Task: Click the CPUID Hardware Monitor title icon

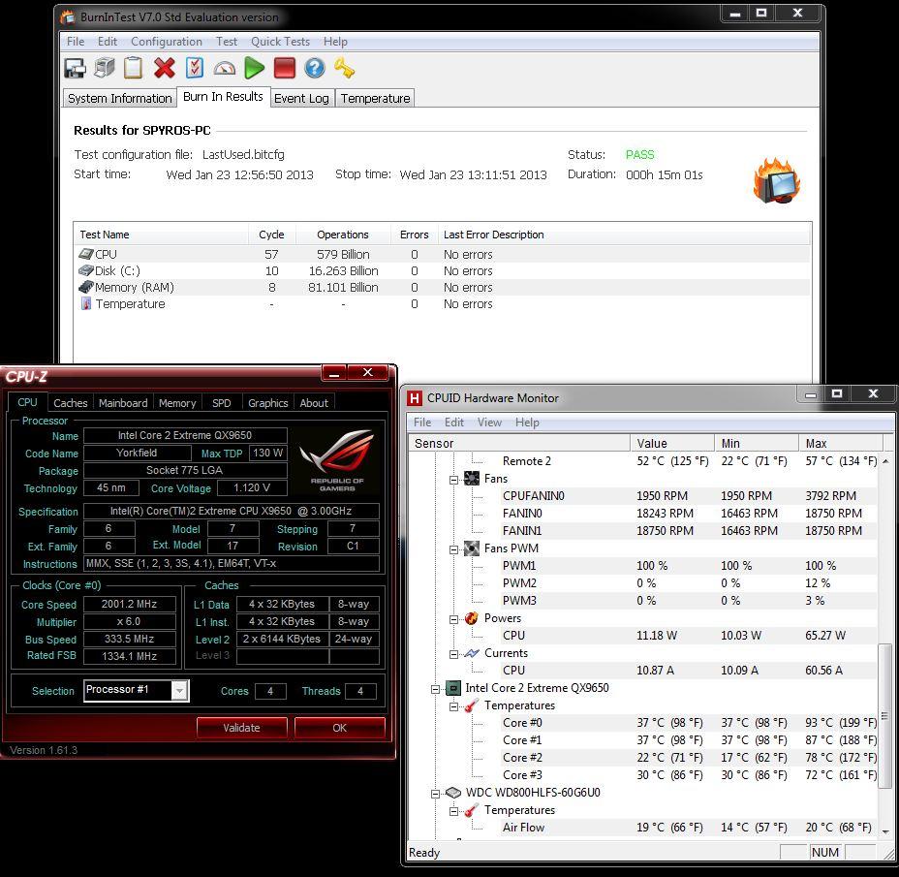Action: point(415,397)
